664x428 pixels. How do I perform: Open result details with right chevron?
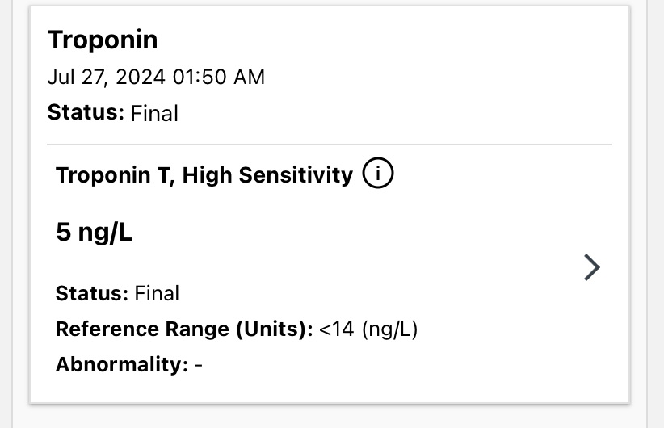point(591,267)
